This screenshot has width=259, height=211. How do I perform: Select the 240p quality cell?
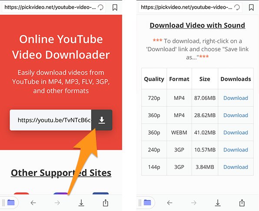[x=154, y=150]
